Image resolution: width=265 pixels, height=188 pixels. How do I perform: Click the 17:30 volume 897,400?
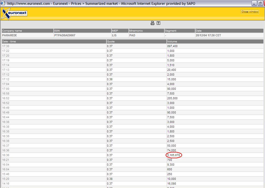tap(172, 46)
